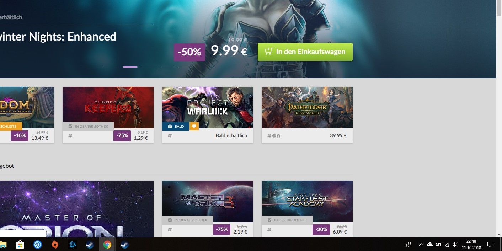Click the calendar BALD badge on Project Warlock
502x251 pixels.
click(x=176, y=126)
